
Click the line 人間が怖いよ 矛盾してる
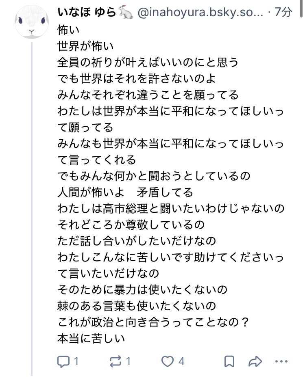click(x=125, y=191)
